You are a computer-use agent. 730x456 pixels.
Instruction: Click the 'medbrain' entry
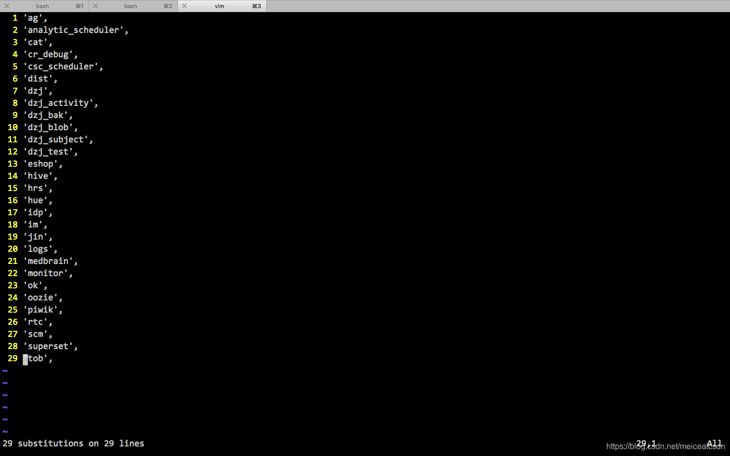(50, 261)
